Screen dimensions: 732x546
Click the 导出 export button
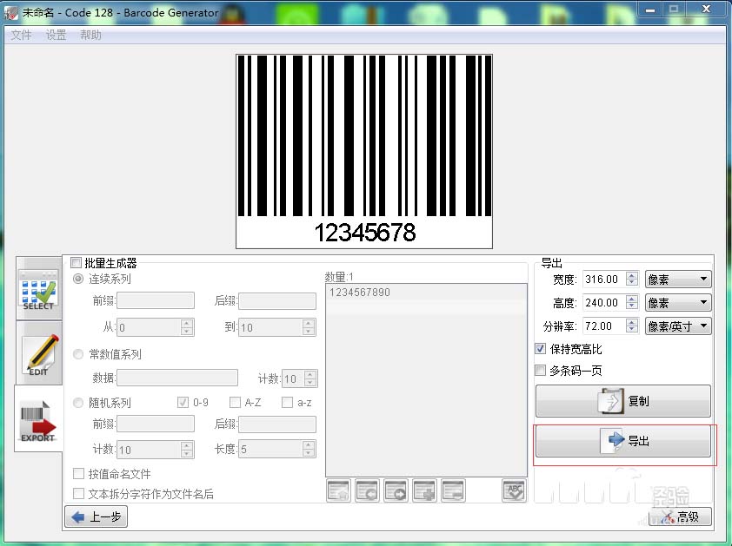click(623, 441)
